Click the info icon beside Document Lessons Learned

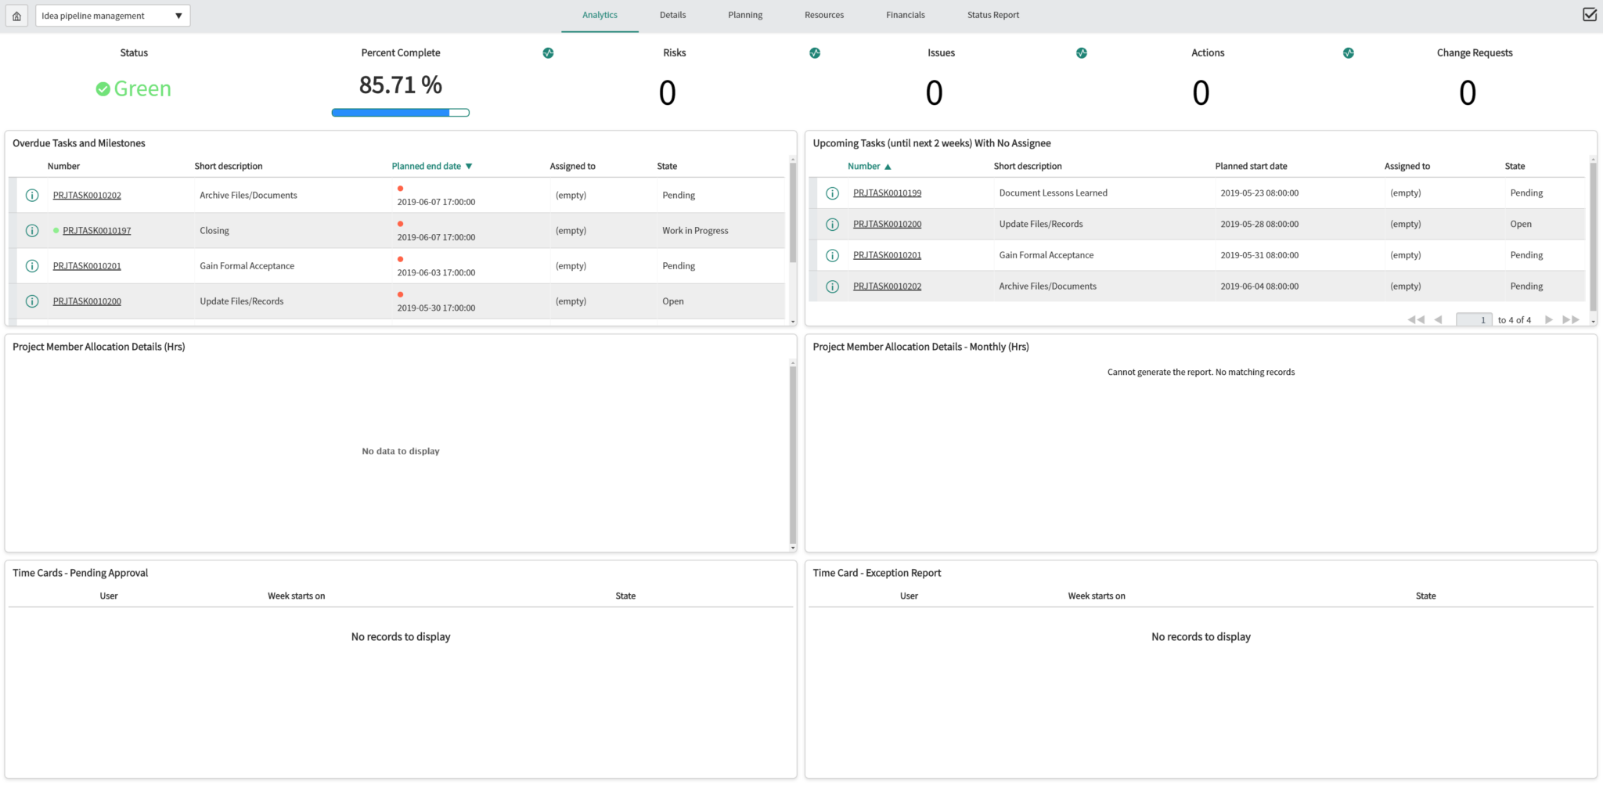pos(831,193)
